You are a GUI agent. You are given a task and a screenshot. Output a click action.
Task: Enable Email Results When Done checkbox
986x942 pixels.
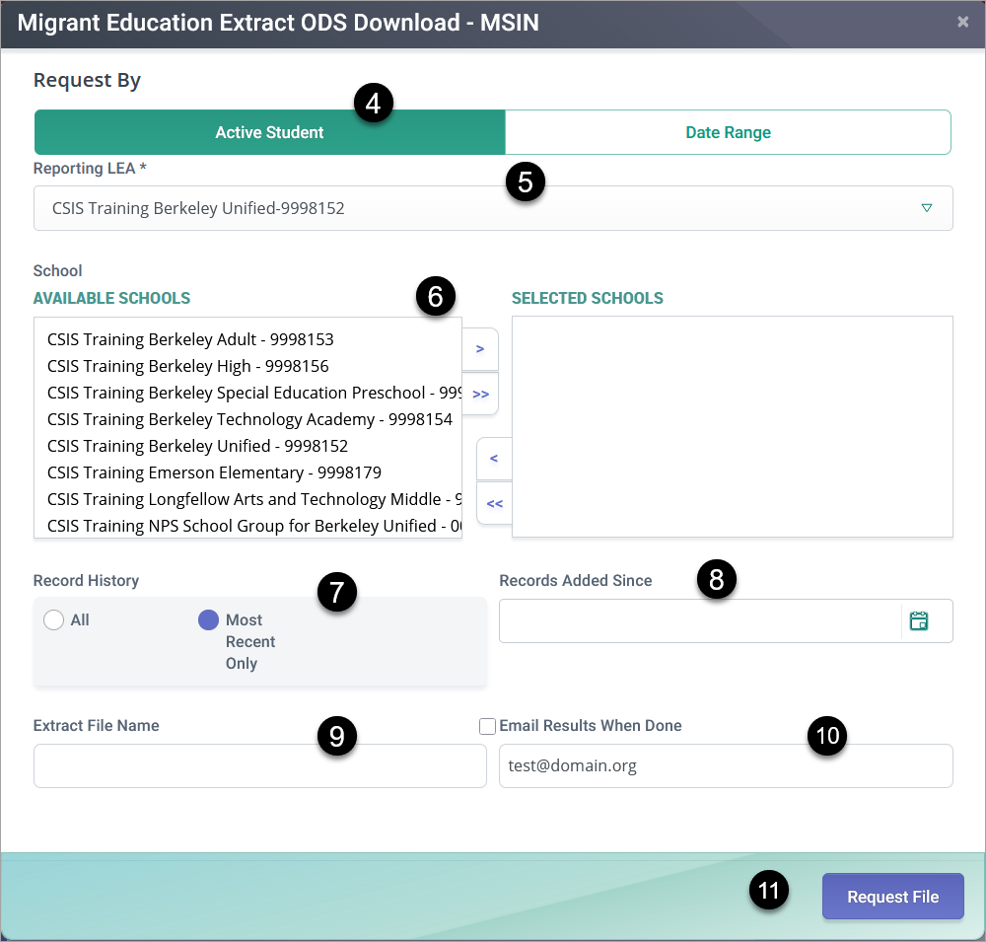point(487,726)
